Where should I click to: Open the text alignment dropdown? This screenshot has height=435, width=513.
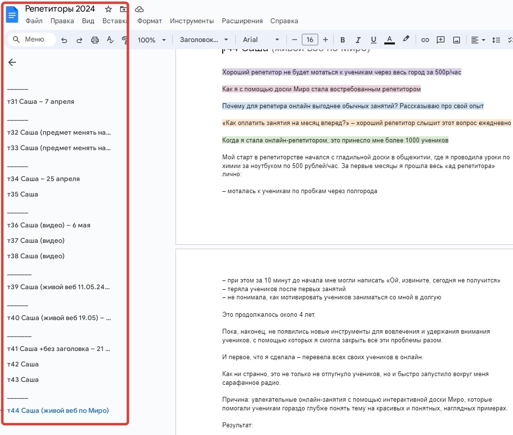point(478,40)
